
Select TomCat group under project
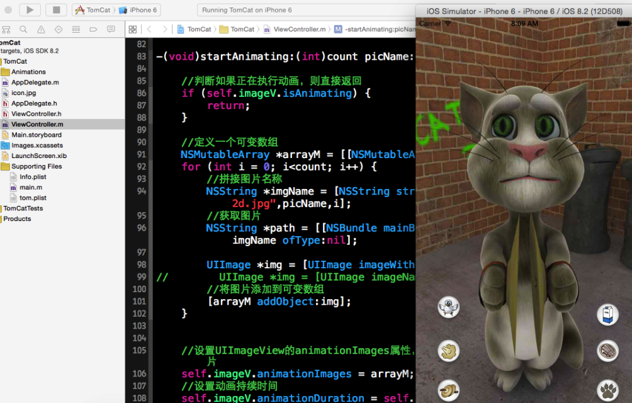pyautogui.click(x=14, y=61)
